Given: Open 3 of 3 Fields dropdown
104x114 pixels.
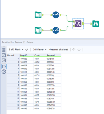Looking at the screenshot, I should [x=16, y=50].
